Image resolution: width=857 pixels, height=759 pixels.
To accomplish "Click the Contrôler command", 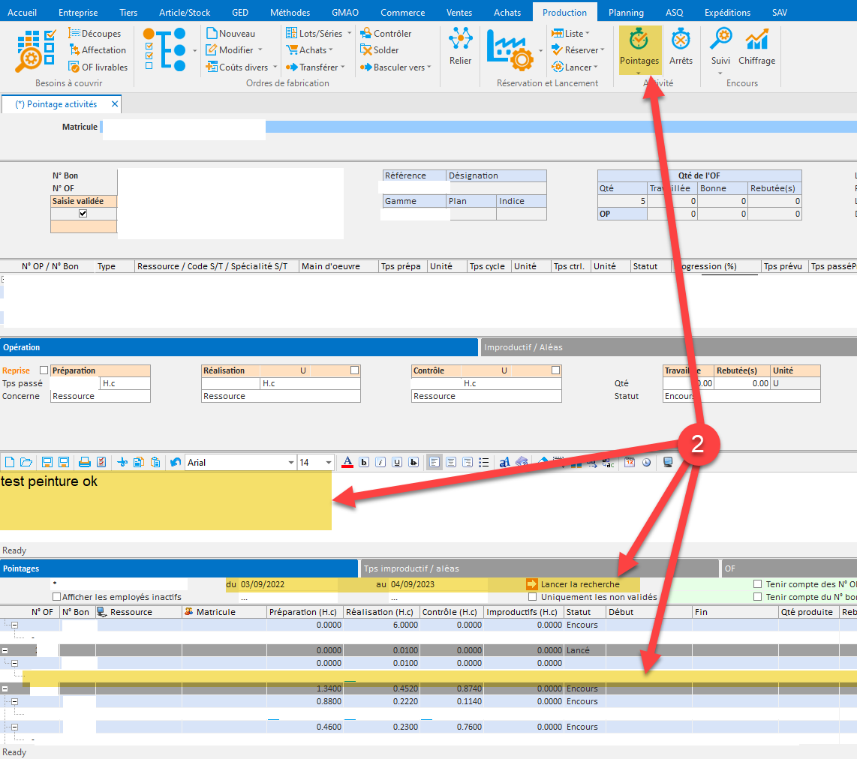I will [386, 33].
